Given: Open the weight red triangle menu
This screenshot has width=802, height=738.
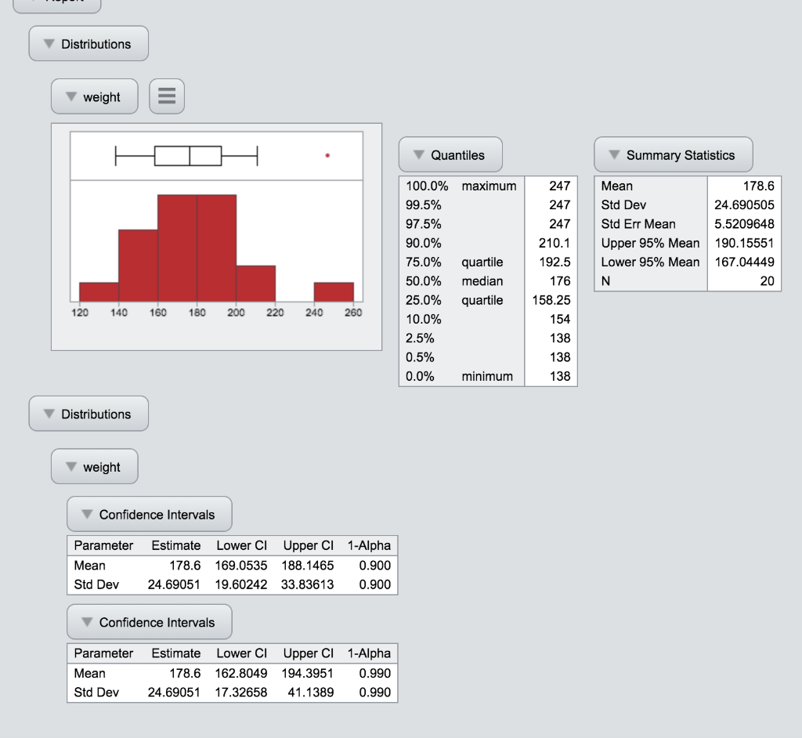Looking at the screenshot, I should point(70,96).
